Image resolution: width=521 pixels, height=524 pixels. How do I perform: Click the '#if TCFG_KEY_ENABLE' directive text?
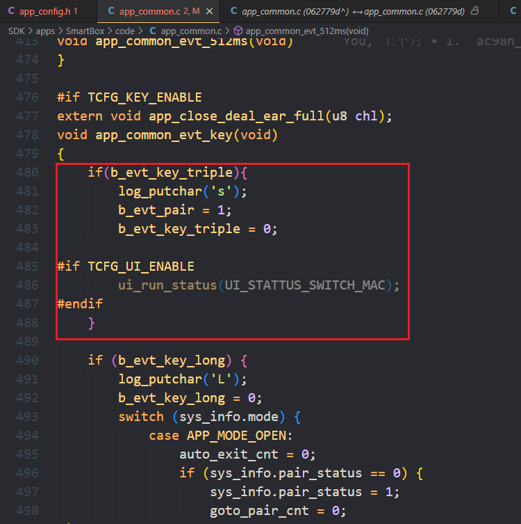click(x=129, y=97)
